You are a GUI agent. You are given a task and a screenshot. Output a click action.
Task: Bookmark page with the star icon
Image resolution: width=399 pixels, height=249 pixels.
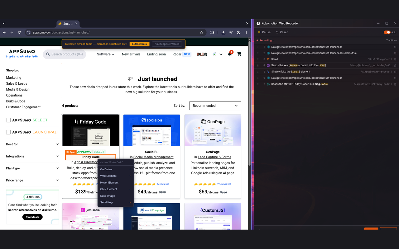coord(201,32)
